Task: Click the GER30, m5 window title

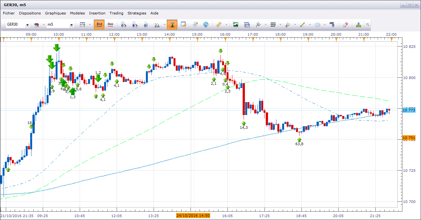Action: tap(15, 5)
